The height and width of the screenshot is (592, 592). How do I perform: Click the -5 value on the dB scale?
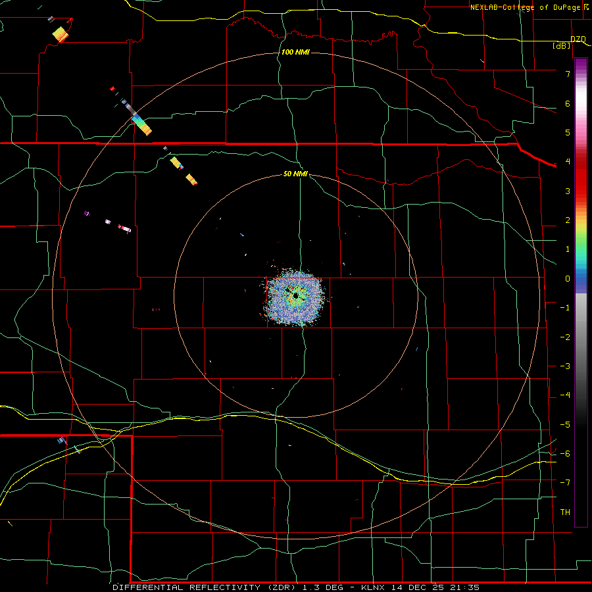point(565,425)
